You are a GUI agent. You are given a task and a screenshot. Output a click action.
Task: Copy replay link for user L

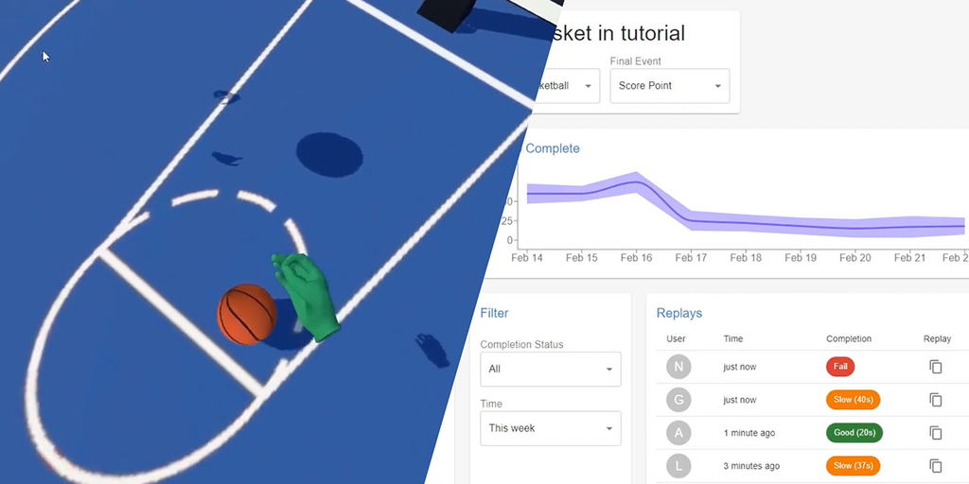click(x=936, y=466)
